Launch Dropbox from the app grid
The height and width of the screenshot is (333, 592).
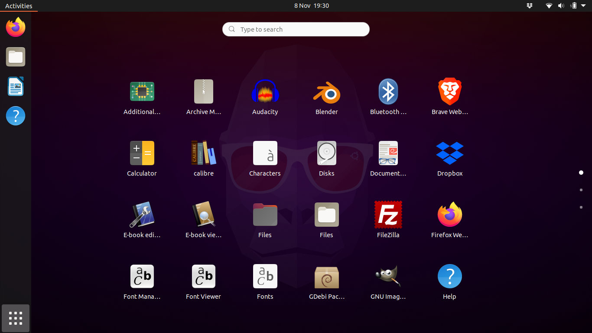click(x=450, y=159)
